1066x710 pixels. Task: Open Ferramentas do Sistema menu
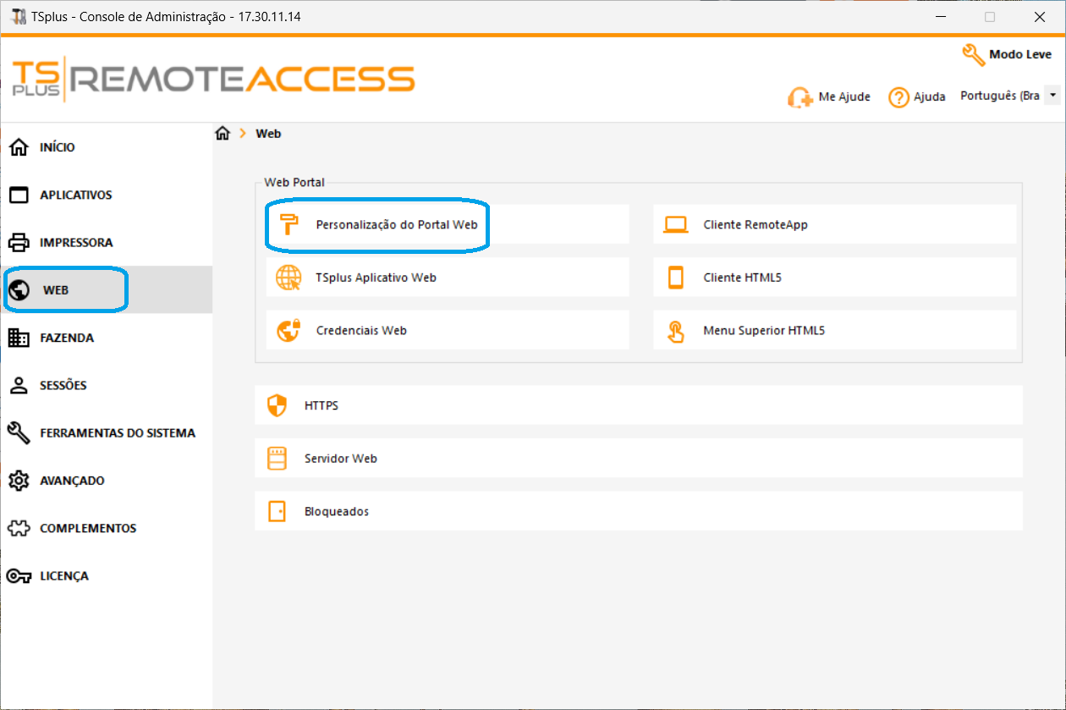117,433
